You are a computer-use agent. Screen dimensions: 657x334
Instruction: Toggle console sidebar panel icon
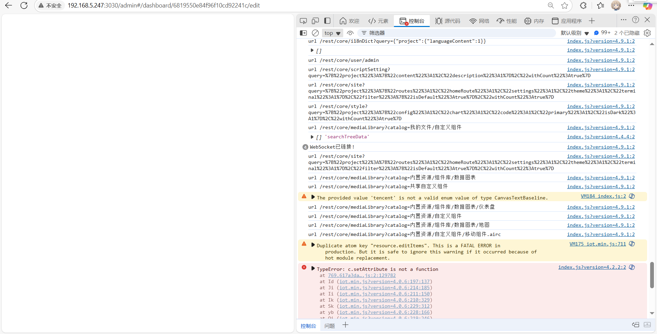303,33
